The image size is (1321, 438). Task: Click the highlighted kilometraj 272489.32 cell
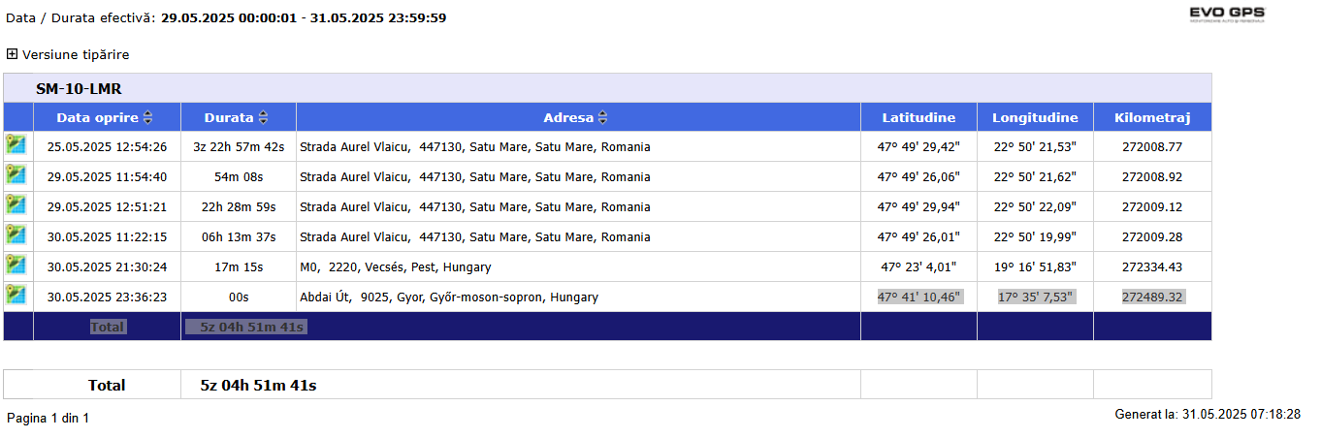(1152, 297)
